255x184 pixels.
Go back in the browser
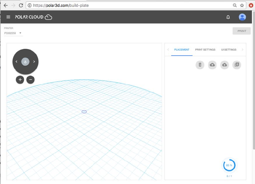pos(6,5)
